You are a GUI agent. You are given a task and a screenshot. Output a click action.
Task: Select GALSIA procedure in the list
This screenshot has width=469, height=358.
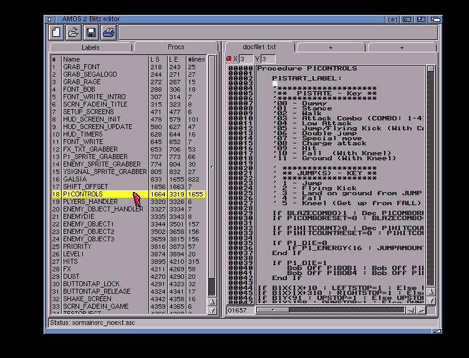click(75, 179)
